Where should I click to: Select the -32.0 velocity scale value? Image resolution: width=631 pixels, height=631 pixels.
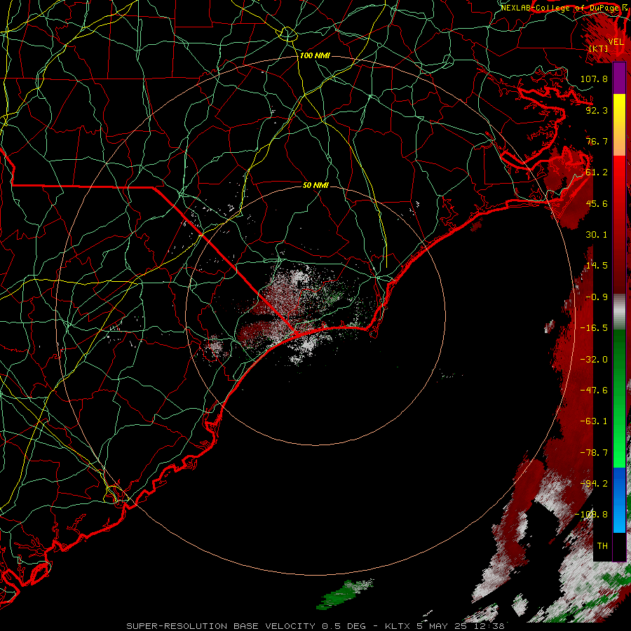594,360
